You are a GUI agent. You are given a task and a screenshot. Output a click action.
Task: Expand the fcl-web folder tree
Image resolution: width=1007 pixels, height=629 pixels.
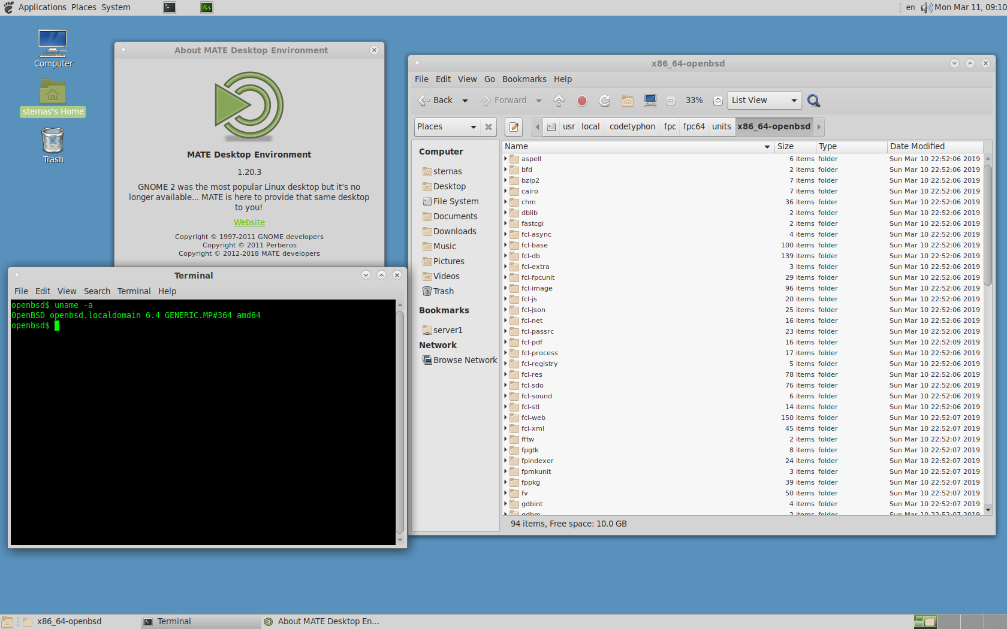click(505, 418)
